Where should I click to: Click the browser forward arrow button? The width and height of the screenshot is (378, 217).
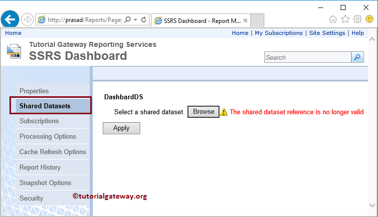point(27,19)
